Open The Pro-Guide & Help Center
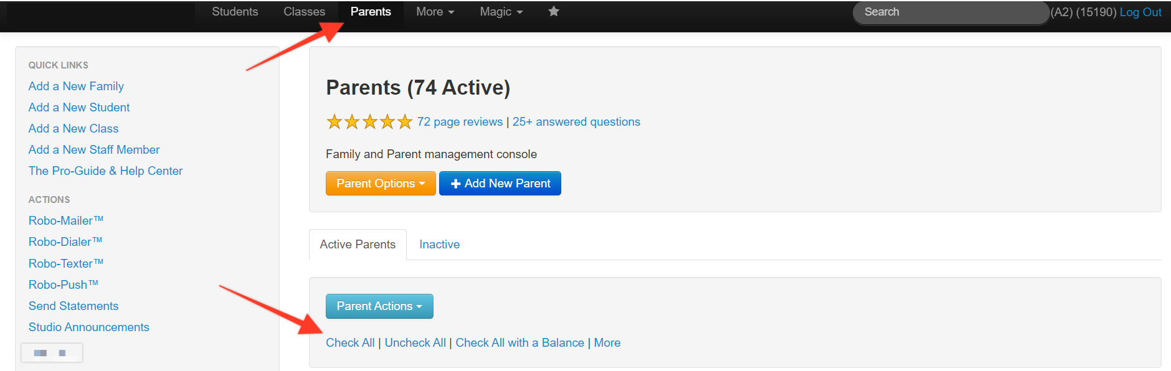This screenshot has height=371, width=1171. click(x=105, y=171)
